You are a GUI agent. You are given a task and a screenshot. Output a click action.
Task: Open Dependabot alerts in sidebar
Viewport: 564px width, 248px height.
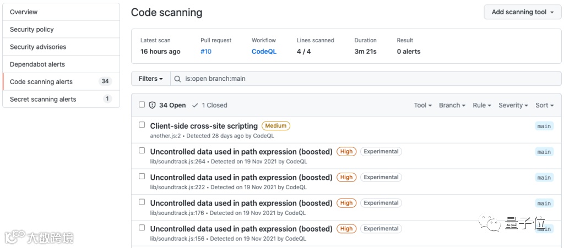tap(37, 64)
